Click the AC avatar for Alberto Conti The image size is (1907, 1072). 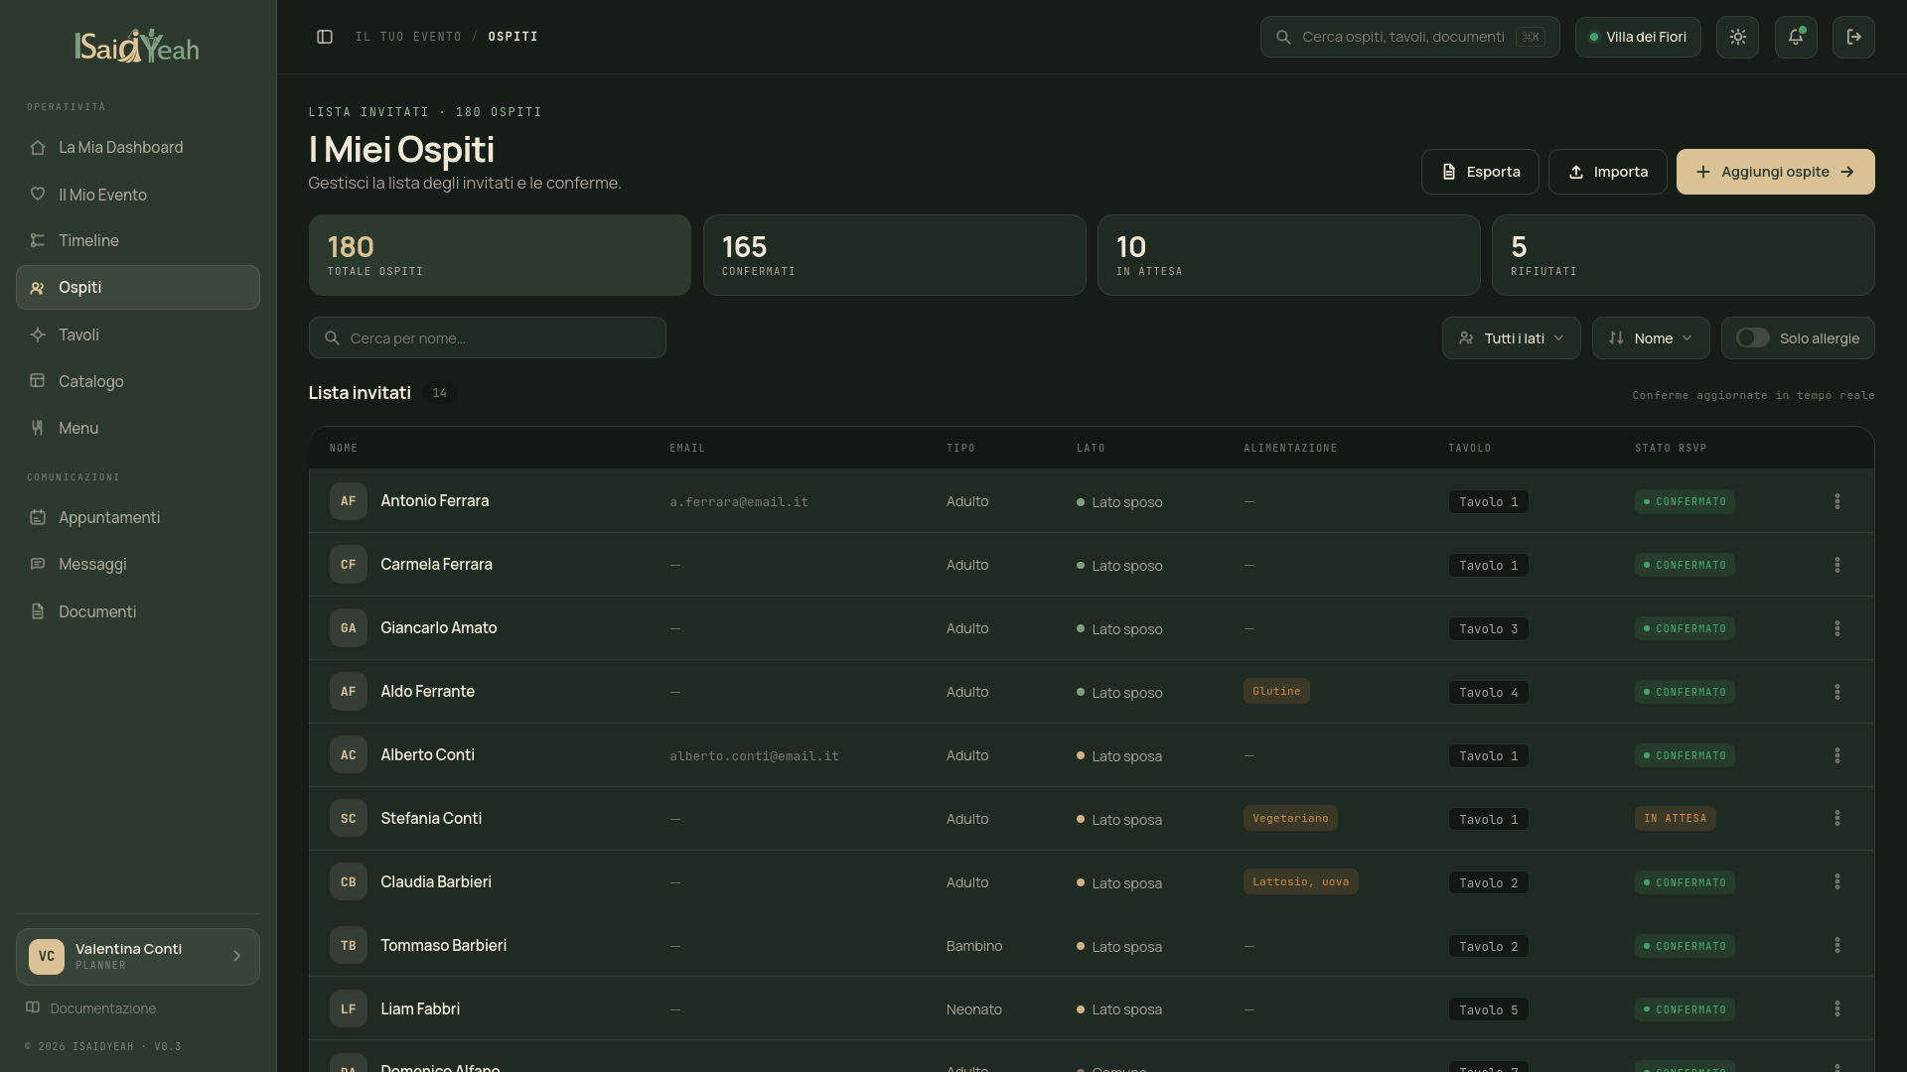click(x=349, y=755)
